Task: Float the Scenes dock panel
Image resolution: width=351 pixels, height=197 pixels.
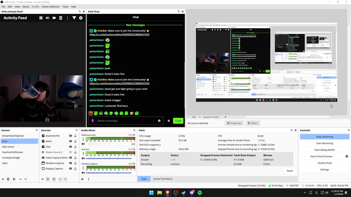Action: (37, 130)
